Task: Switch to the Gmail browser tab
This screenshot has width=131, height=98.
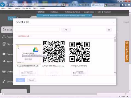Action: (x=72, y=5)
